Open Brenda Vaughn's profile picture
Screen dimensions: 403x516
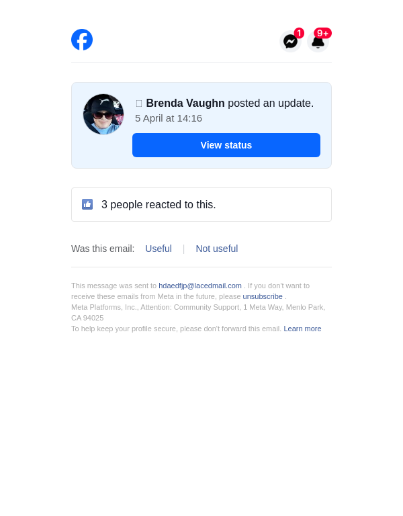(103, 114)
